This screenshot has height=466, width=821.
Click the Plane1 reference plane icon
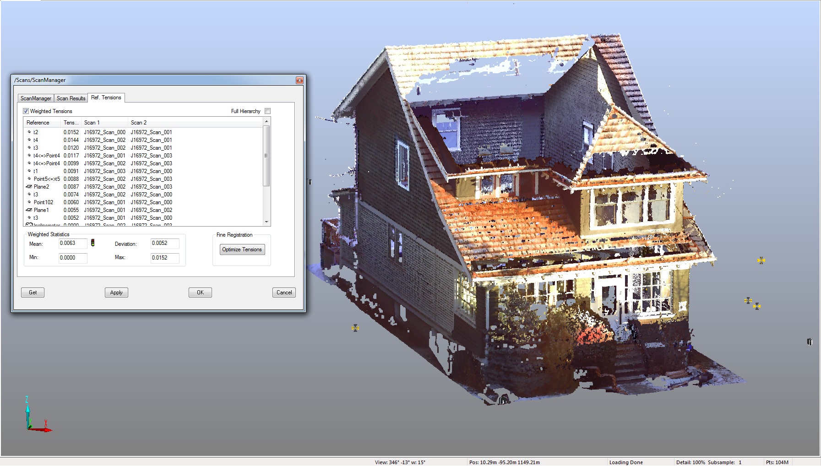(x=29, y=210)
